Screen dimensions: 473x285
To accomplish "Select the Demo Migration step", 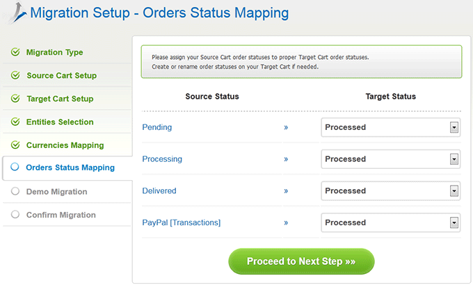I will [57, 192].
